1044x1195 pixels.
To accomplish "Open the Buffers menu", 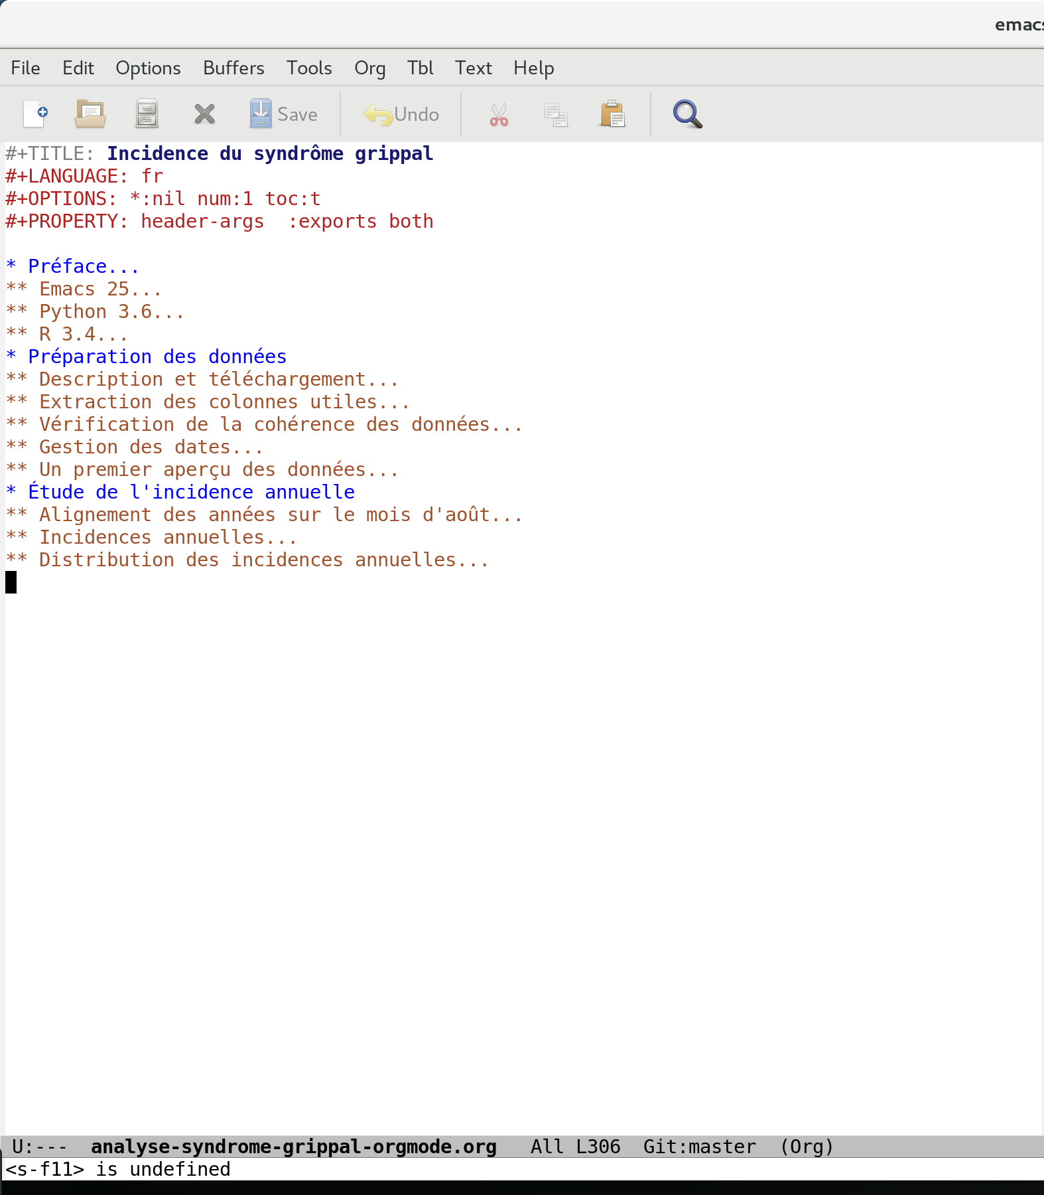I will (x=233, y=68).
